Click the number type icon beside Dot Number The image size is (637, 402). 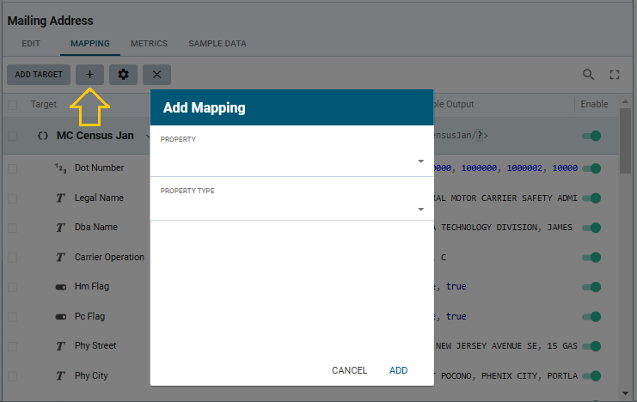tap(60, 167)
